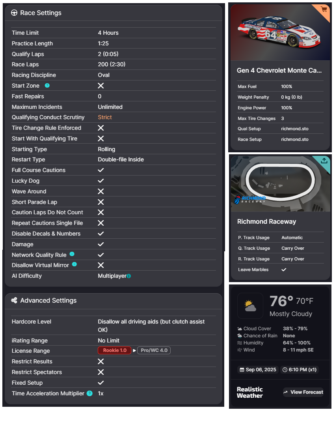Click the Time Acceleration Multiplier help icon

[x=89, y=393]
